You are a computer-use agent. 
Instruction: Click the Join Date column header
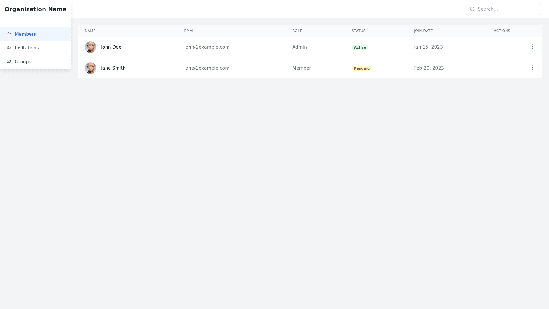click(x=423, y=31)
